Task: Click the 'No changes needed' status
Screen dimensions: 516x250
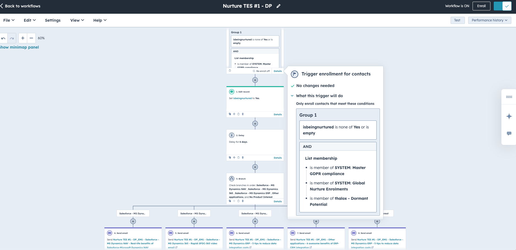Action: click(x=315, y=86)
